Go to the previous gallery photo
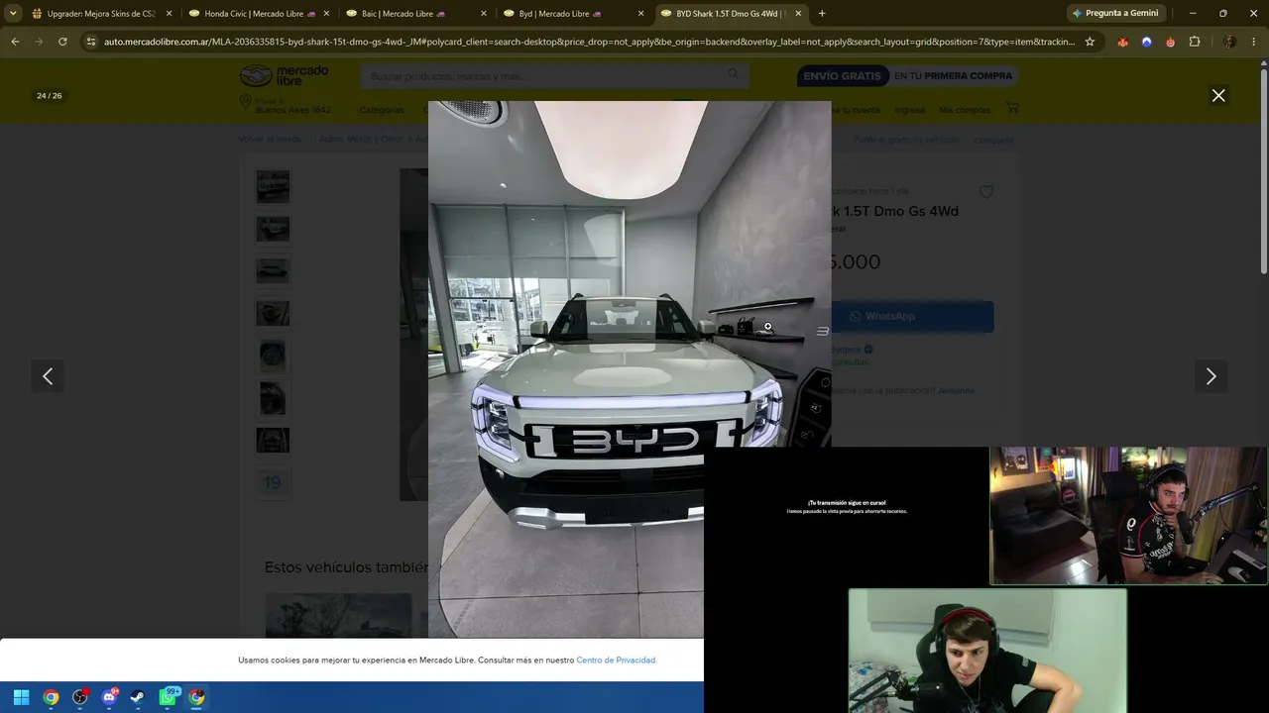Screen dimensions: 1269x713 [48, 376]
